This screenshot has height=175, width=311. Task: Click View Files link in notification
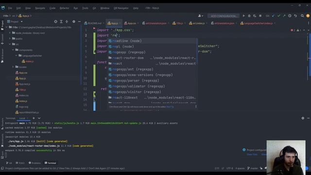[252, 155]
